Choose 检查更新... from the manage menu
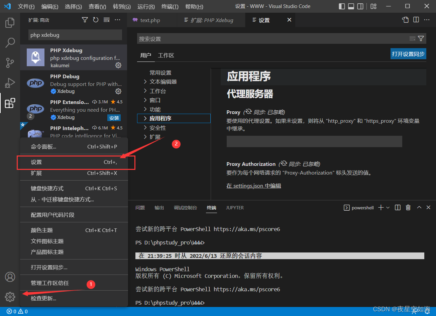436x316 pixels. [74, 298]
